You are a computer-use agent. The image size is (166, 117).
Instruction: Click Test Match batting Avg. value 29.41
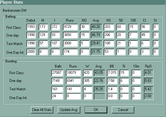[96, 43]
